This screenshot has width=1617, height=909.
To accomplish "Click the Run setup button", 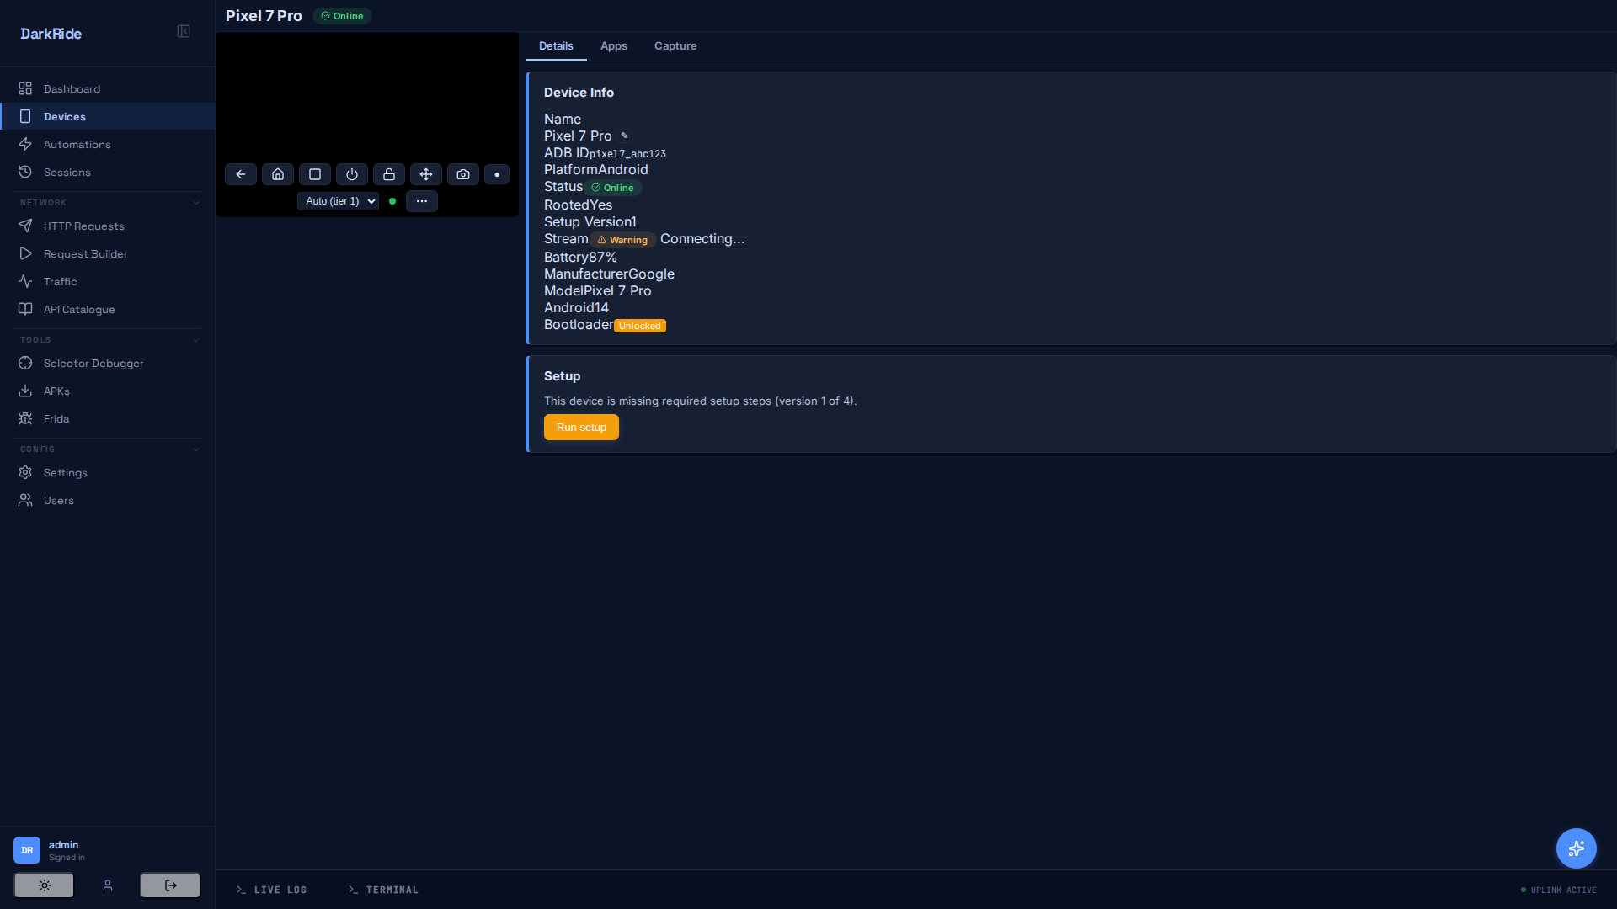I will [x=581, y=427].
